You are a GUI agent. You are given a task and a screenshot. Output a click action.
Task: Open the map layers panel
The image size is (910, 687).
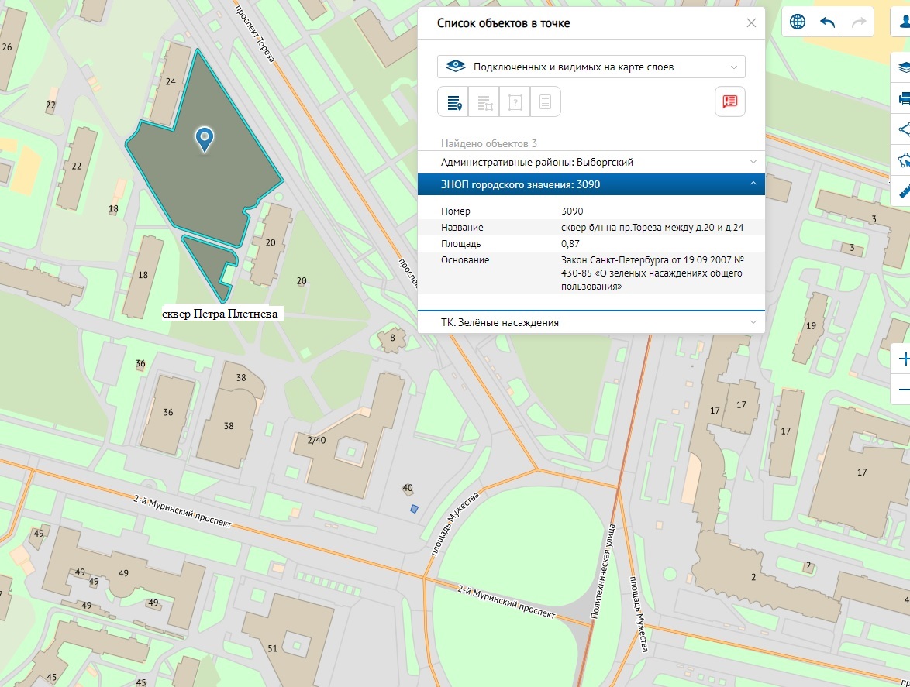[903, 67]
